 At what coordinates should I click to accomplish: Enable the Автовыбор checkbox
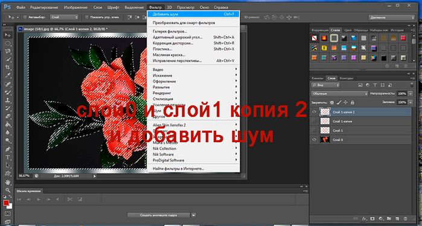click(x=25, y=17)
